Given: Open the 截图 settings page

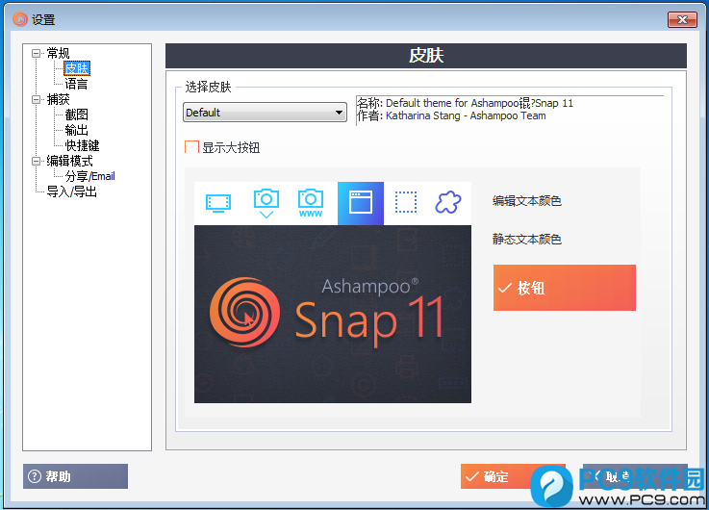Looking at the screenshot, I should (76, 115).
